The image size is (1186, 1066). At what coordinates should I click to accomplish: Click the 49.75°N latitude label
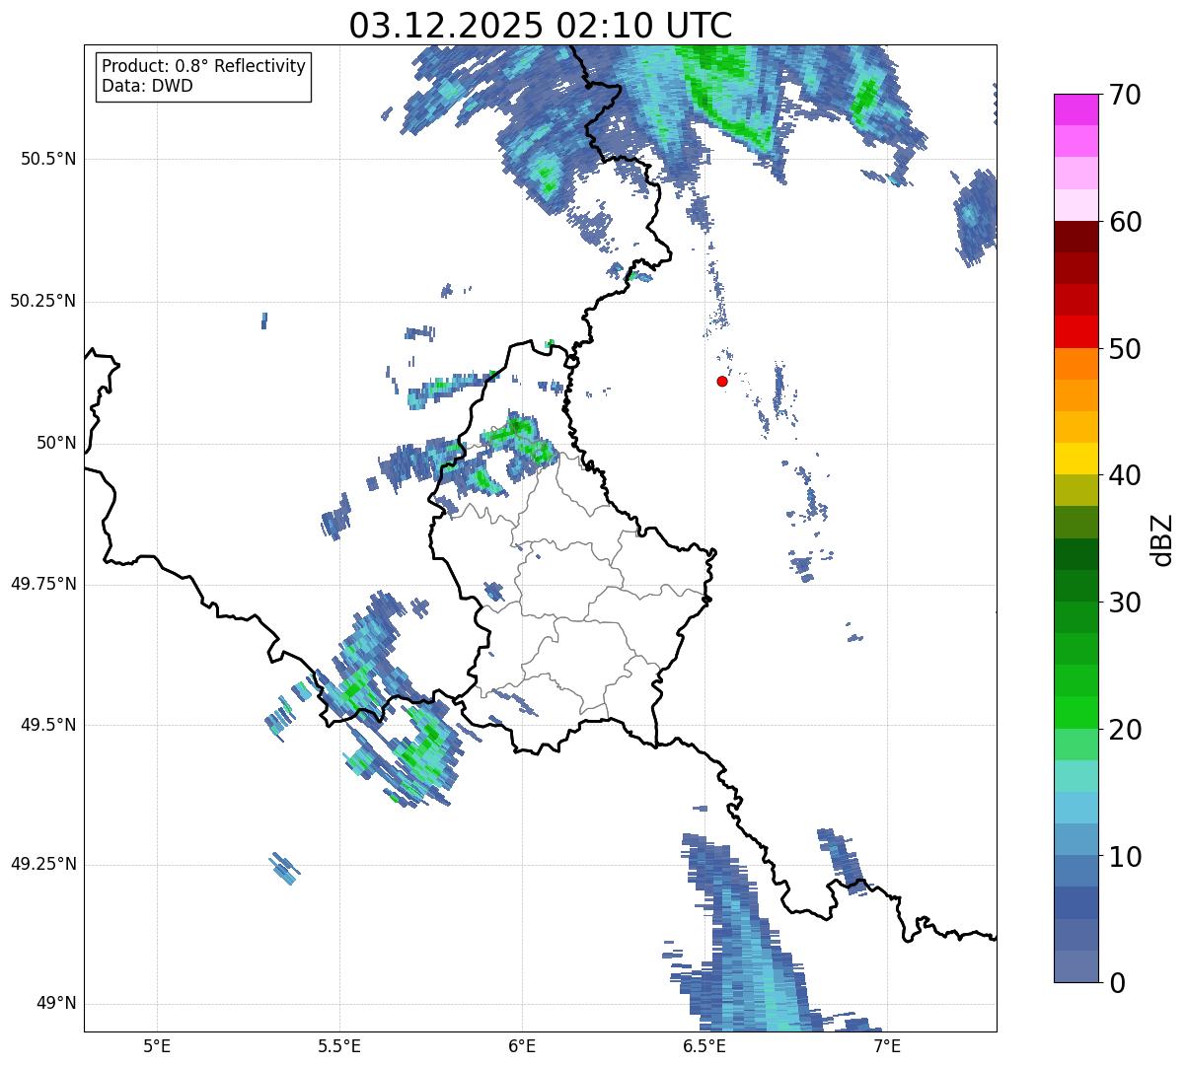click(43, 584)
